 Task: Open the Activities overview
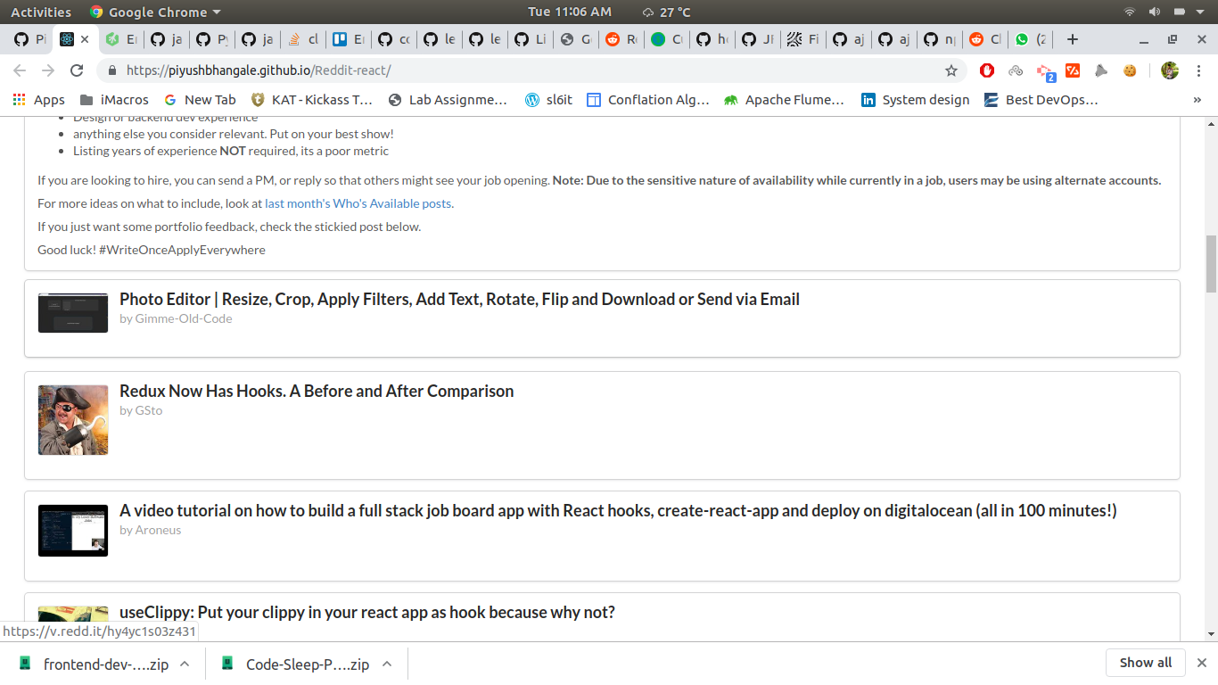pos(41,12)
